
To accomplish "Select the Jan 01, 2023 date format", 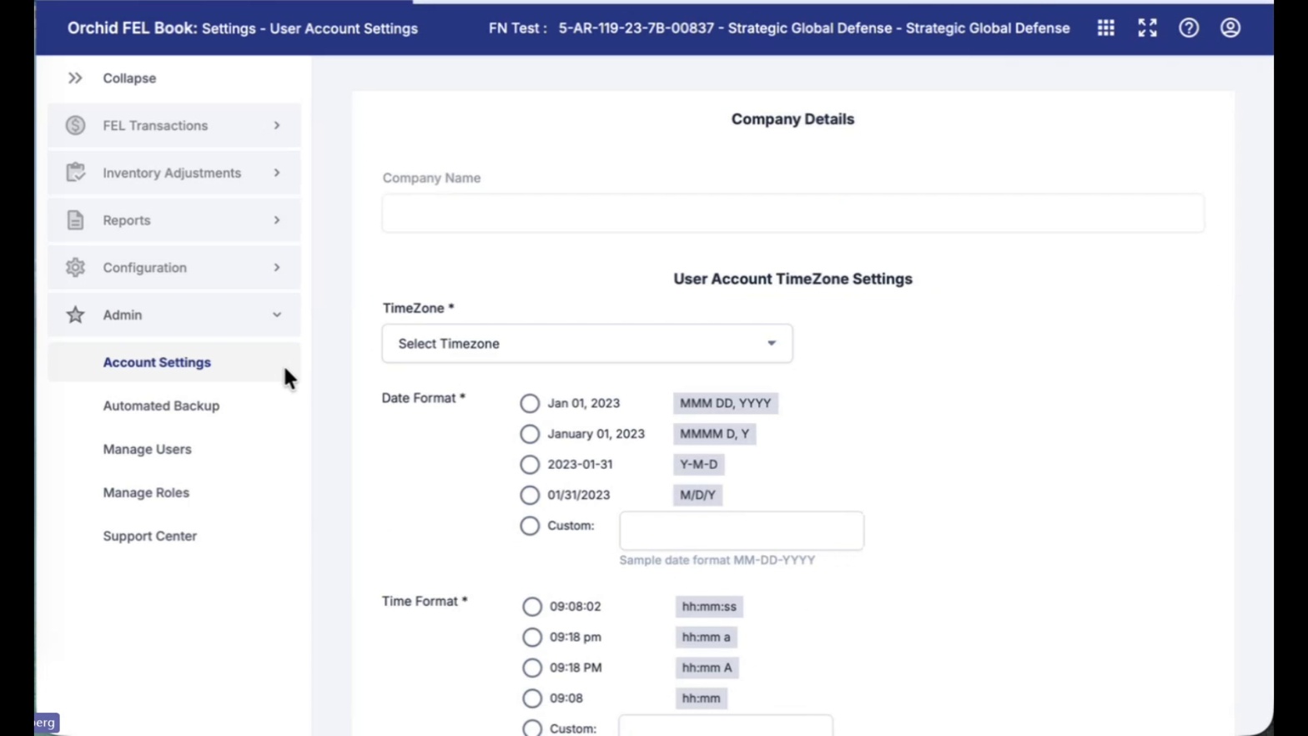I will coord(530,403).
